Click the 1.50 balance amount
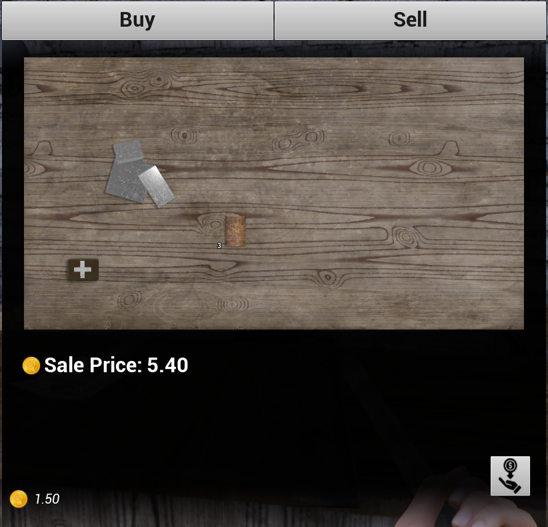The width and height of the screenshot is (548, 527). pyautogui.click(x=47, y=499)
